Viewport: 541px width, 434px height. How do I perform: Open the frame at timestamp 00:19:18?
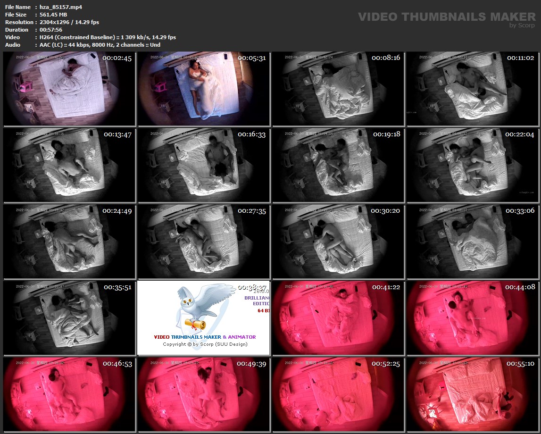point(339,165)
